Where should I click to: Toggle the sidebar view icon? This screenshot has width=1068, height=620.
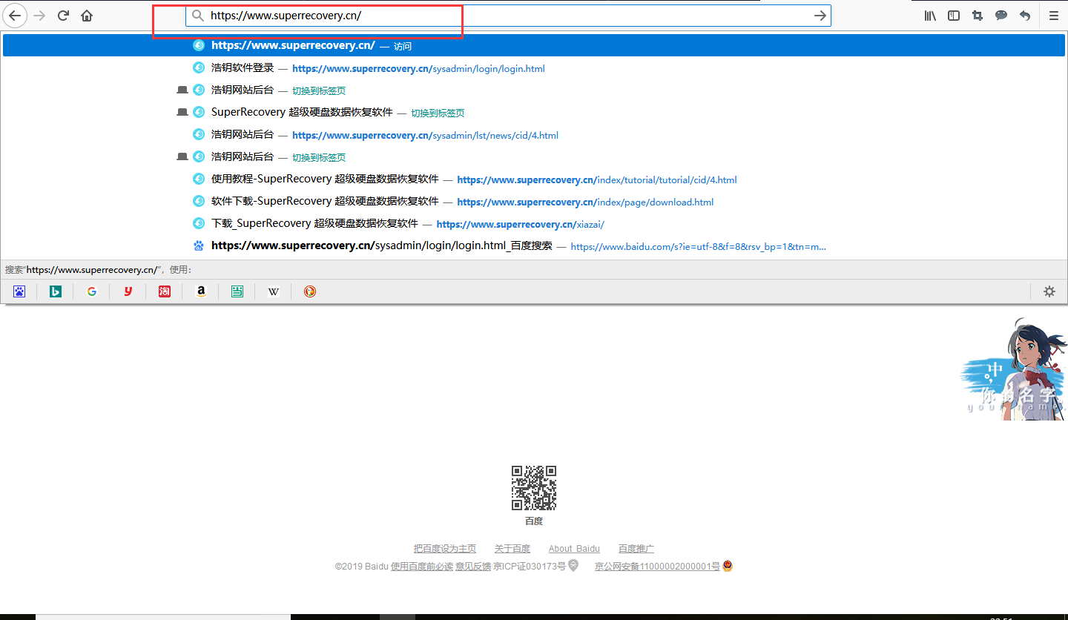(x=954, y=16)
